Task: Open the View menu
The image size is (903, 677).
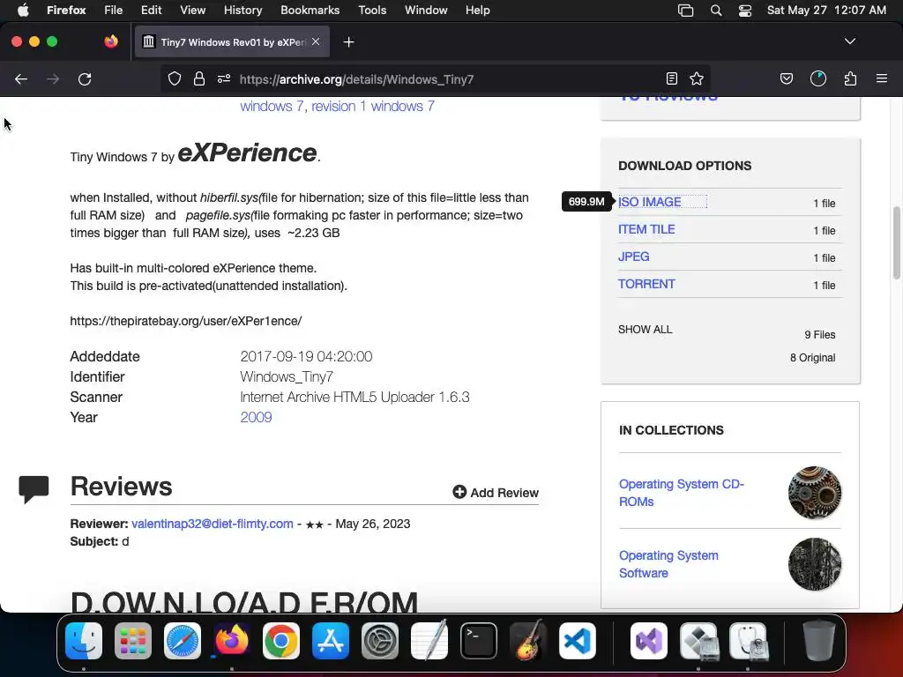Action: point(192,11)
